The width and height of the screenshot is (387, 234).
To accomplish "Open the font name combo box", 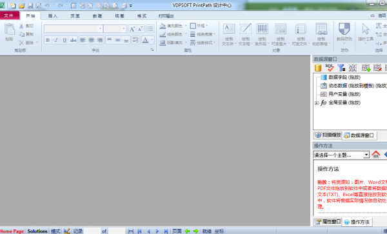I will [x=74, y=29].
